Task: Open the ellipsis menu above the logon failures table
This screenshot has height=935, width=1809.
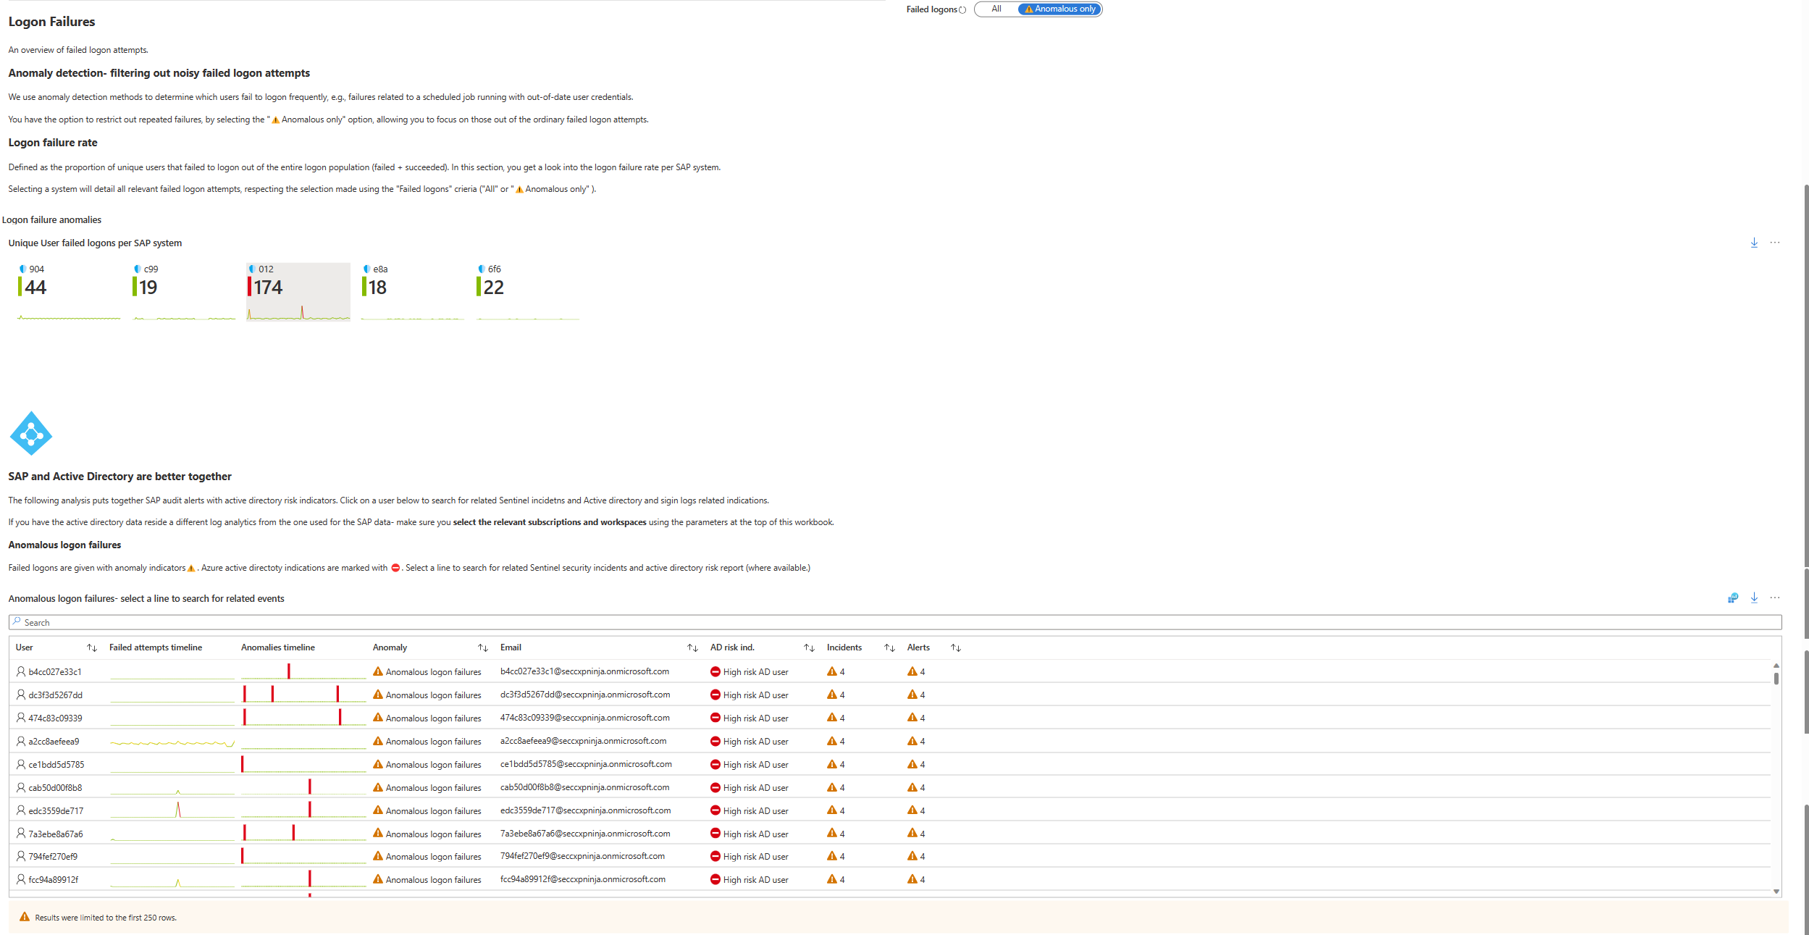Action: point(1775,598)
